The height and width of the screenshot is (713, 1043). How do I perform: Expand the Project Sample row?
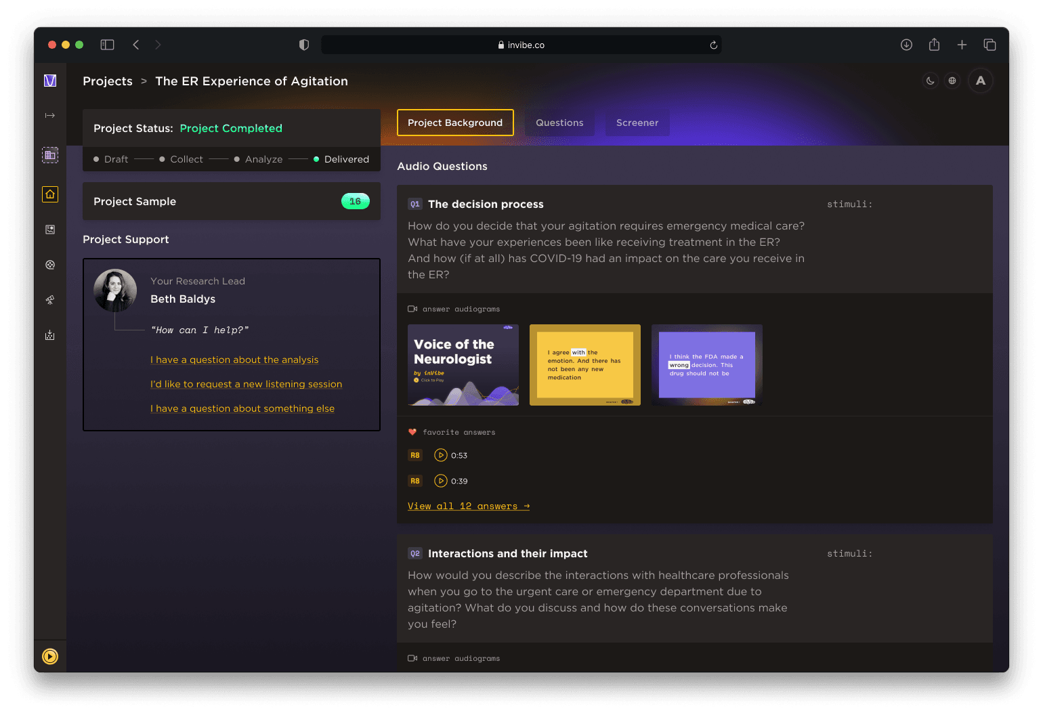[232, 201]
